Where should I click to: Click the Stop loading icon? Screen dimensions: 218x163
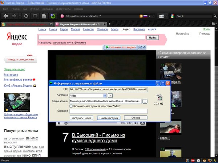[35, 16]
